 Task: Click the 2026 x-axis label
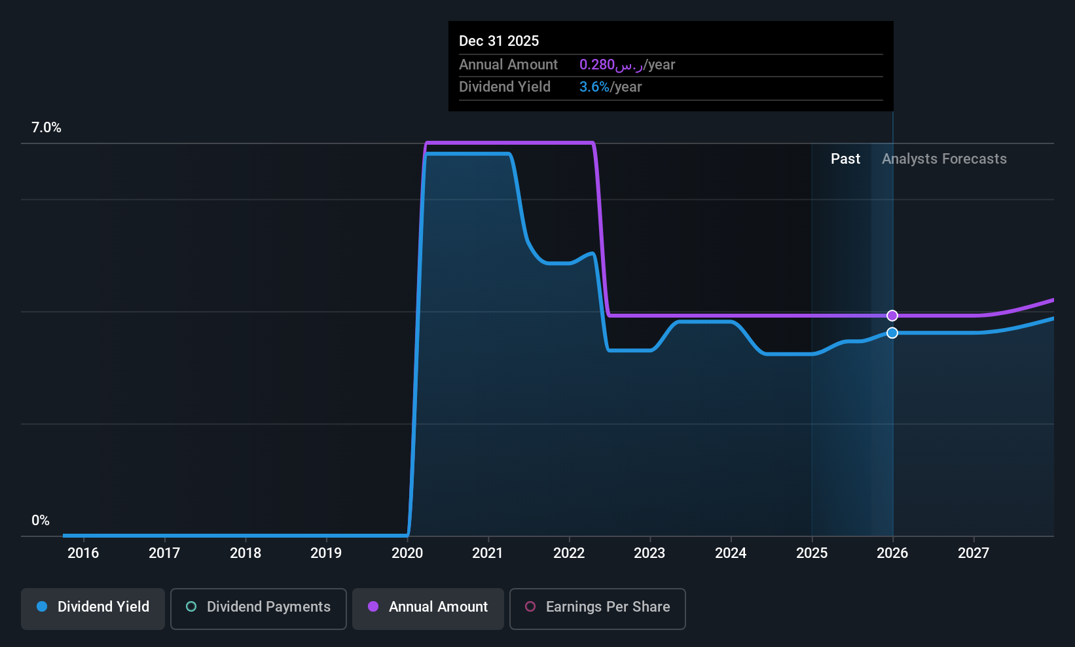(892, 553)
